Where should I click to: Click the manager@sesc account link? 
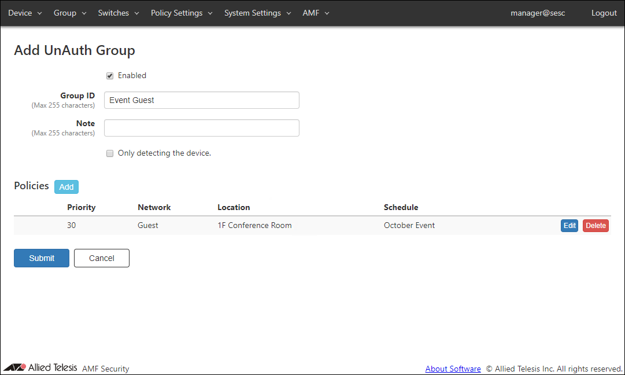(538, 13)
